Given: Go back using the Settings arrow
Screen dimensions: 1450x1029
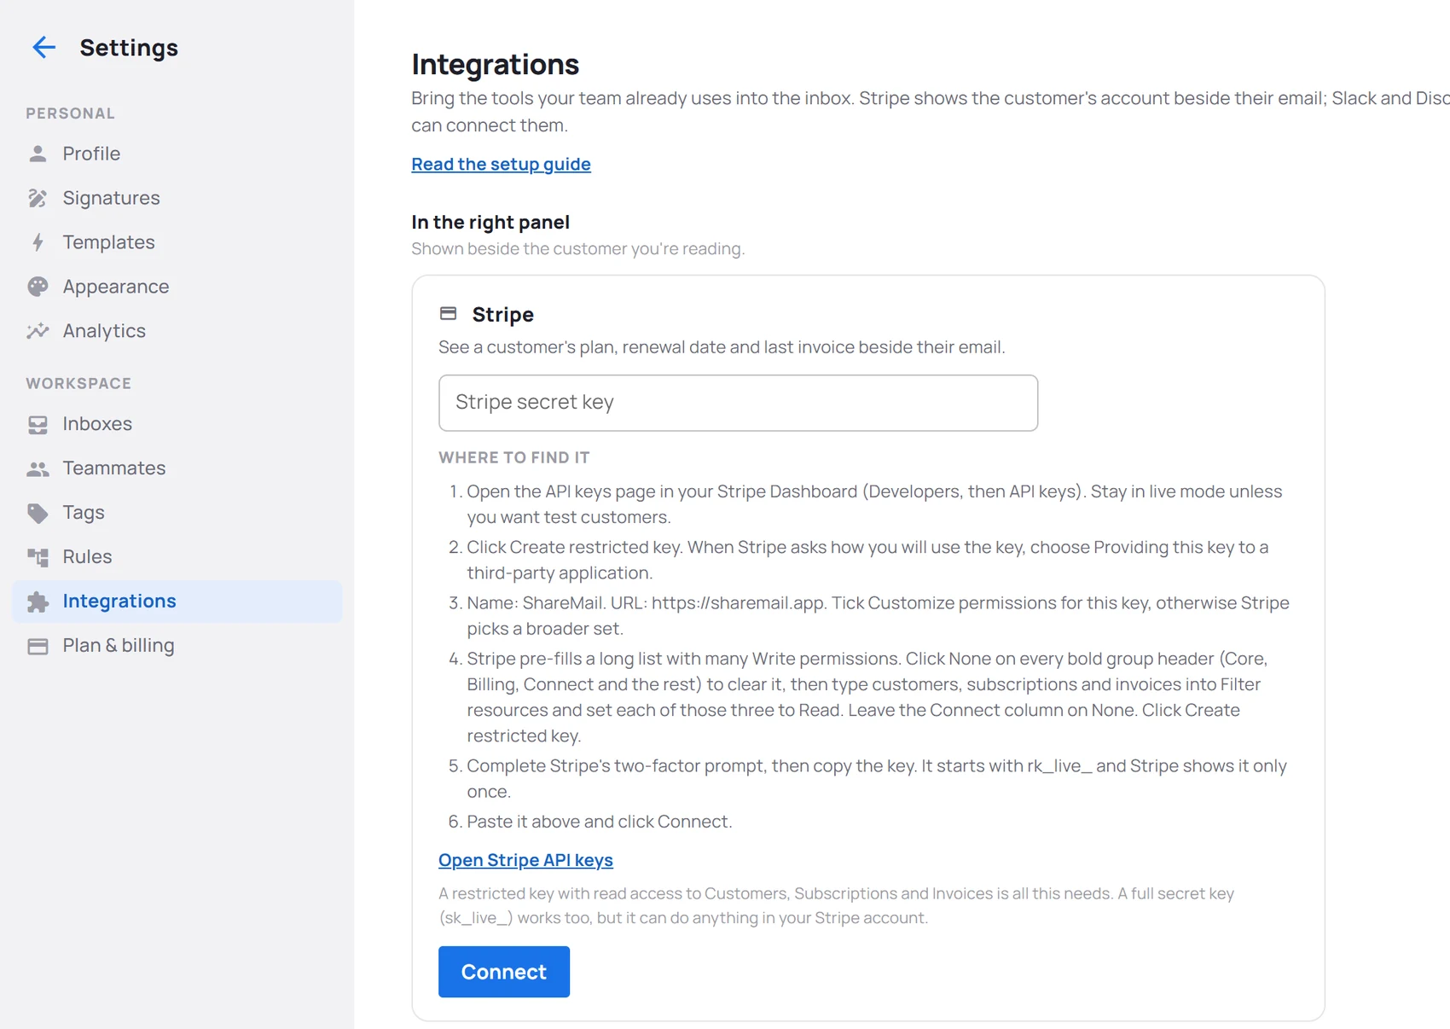Looking at the screenshot, I should pyautogui.click(x=43, y=47).
